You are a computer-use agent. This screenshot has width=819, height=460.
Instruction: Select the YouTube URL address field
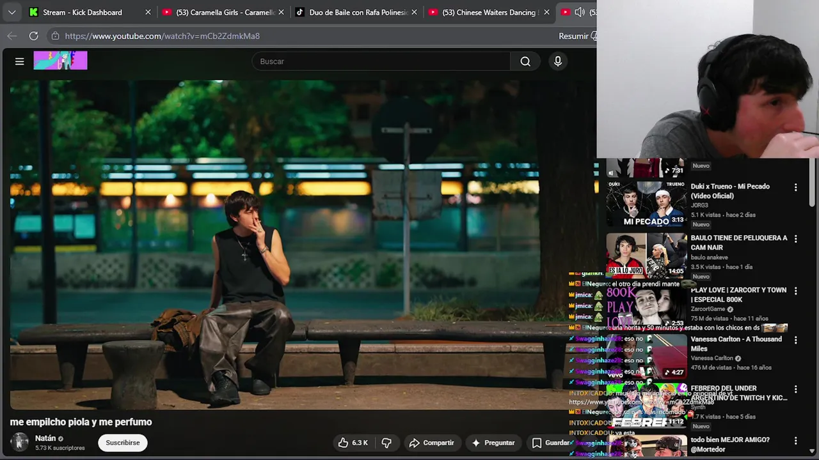click(x=162, y=36)
